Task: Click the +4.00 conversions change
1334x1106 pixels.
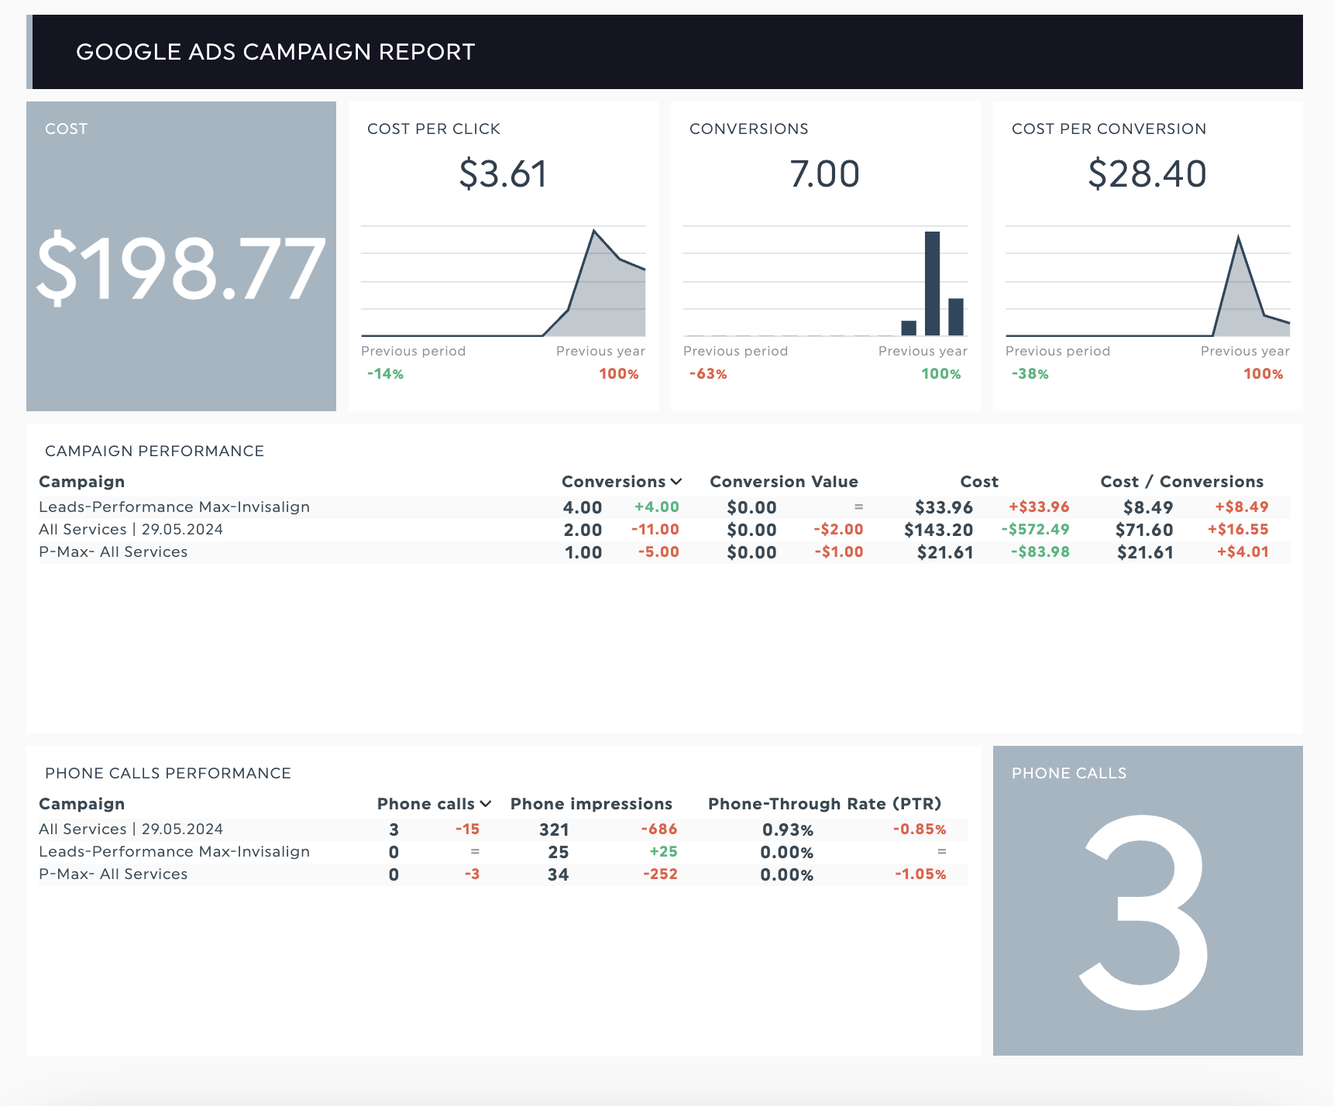Action: pyautogui.click(x=656, y=507)
